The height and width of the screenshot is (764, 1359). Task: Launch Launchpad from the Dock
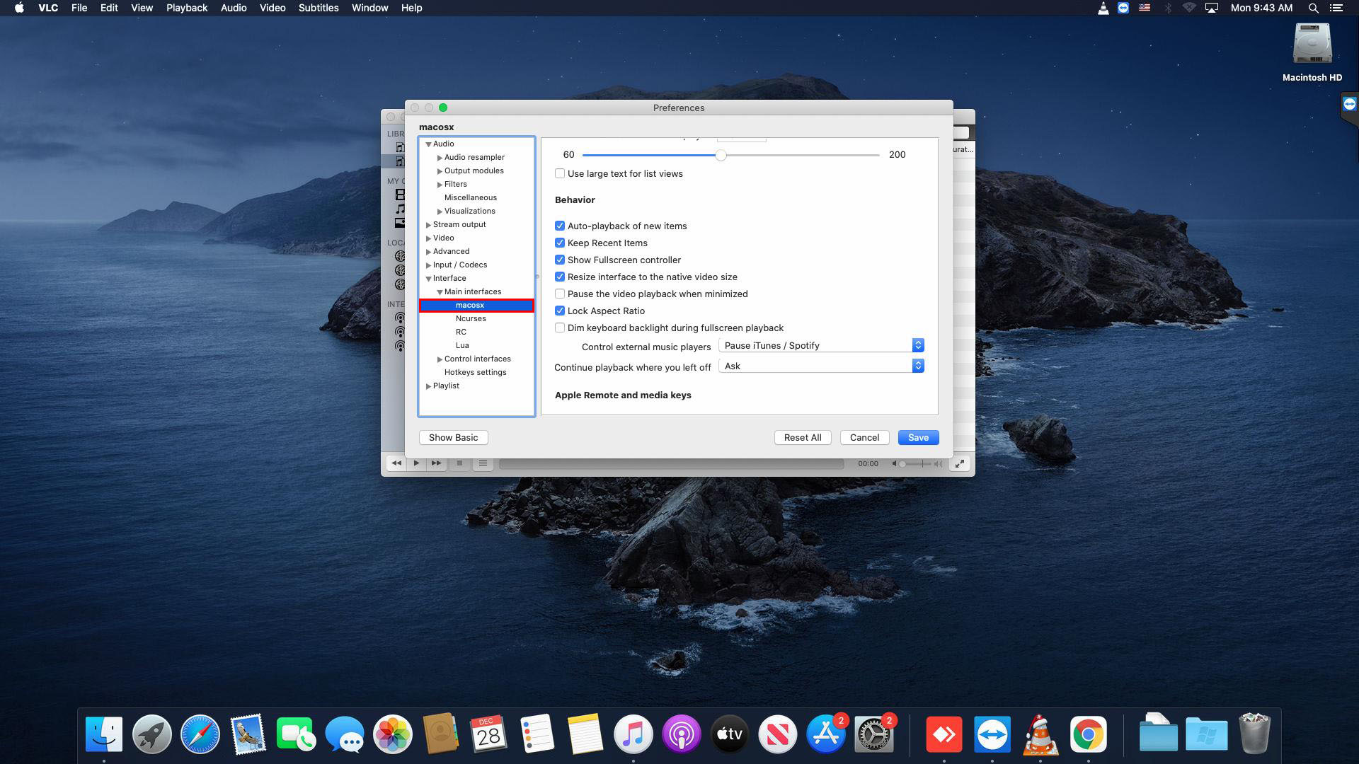tap(152, 735)
